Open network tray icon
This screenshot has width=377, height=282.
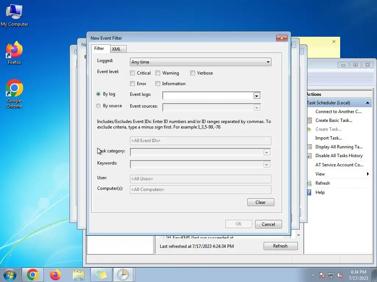click(x=331, y=275)
